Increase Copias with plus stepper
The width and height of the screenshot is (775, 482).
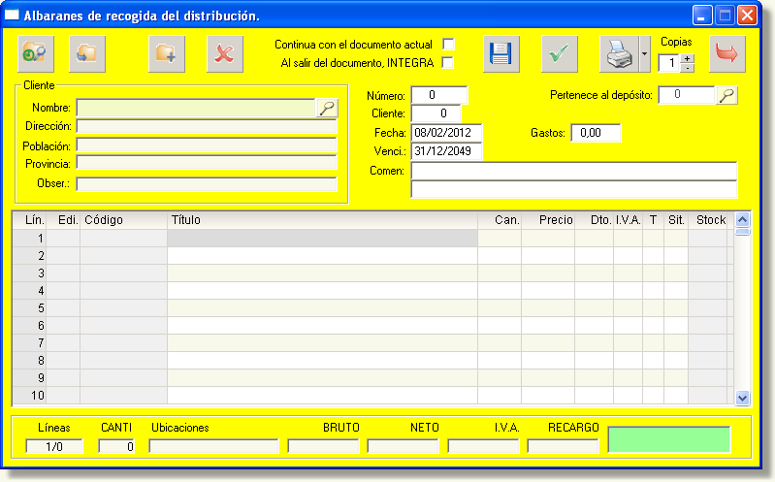[687, 58]
